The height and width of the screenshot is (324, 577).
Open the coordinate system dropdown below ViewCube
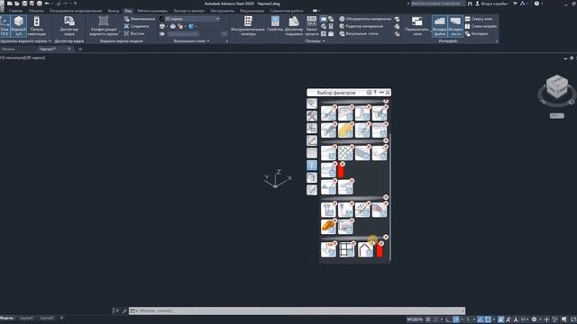[557, 116]
